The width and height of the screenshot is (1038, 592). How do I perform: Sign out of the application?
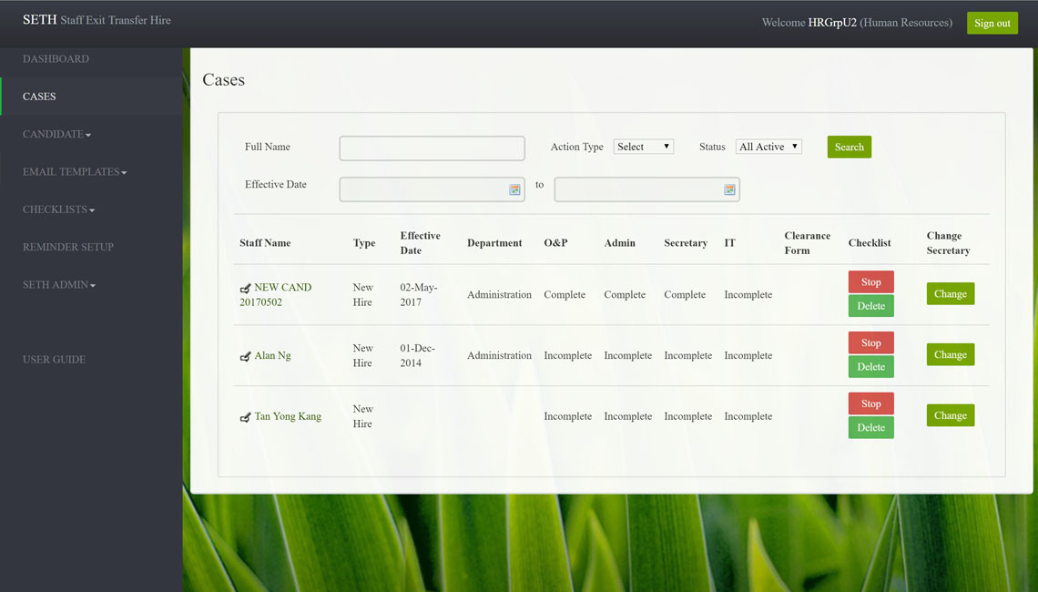coord(992,23)
